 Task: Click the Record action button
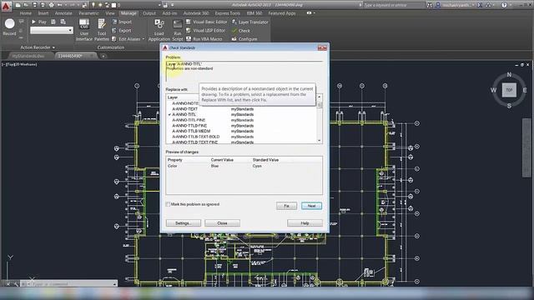9,27
